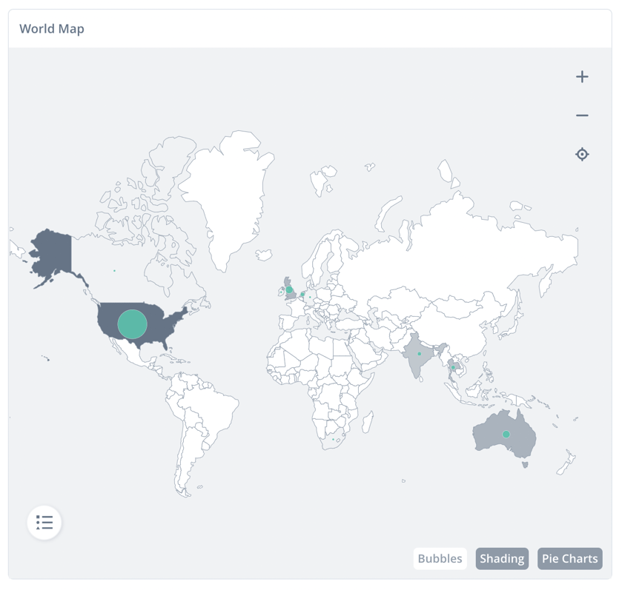622x590 pixels.
Task: Click the zoom in plus icon
Action: (x=582, y=77)
